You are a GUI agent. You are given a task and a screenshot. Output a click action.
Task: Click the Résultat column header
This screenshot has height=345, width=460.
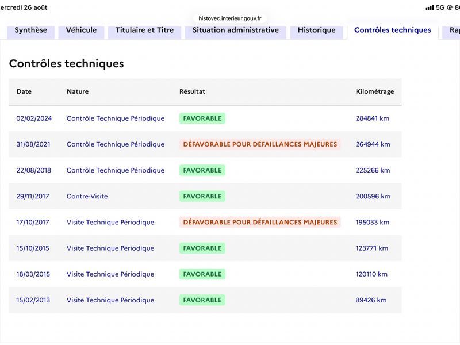193,91
